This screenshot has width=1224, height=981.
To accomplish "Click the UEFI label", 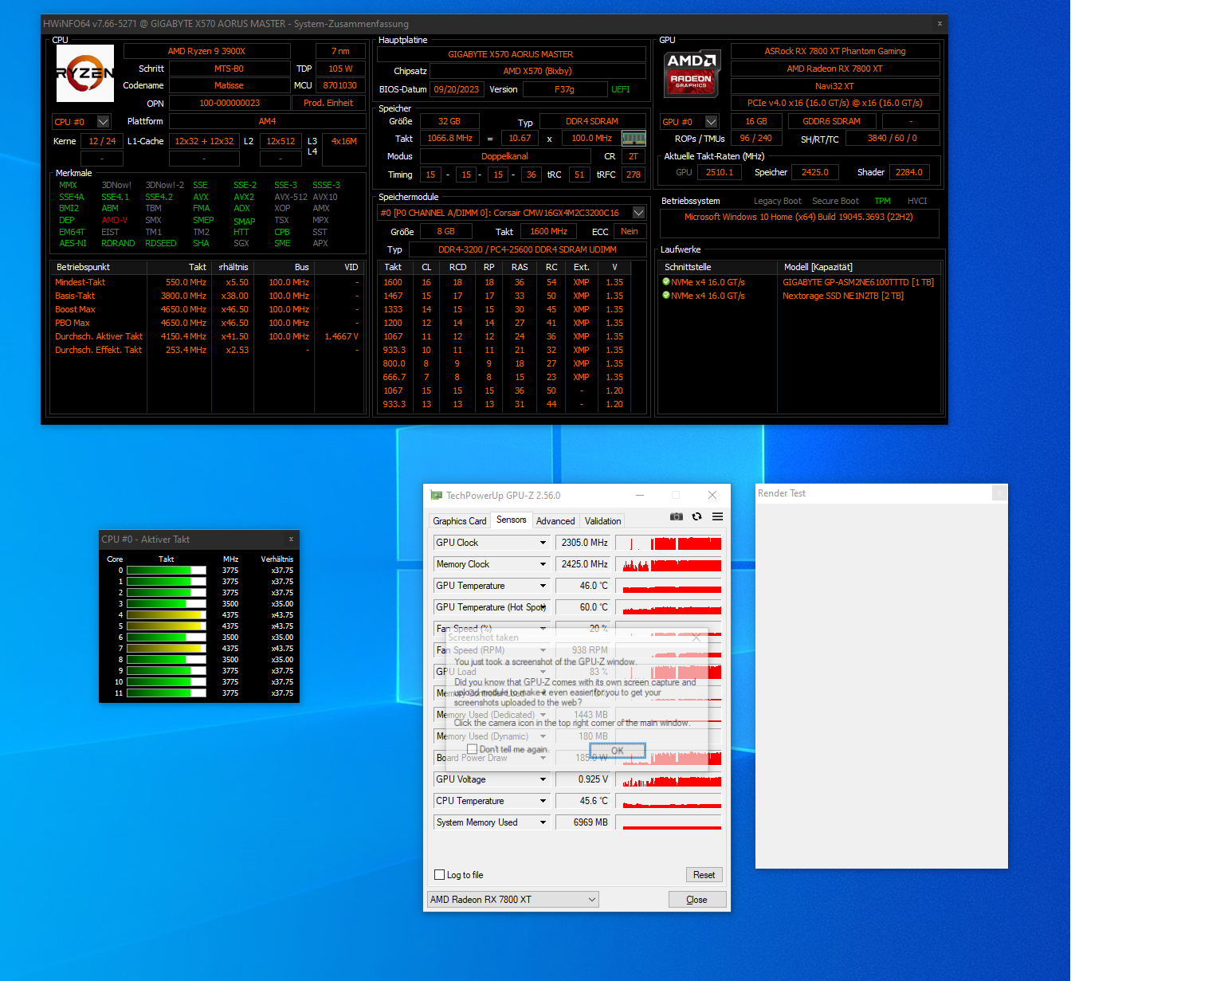I will click(621, 89).
